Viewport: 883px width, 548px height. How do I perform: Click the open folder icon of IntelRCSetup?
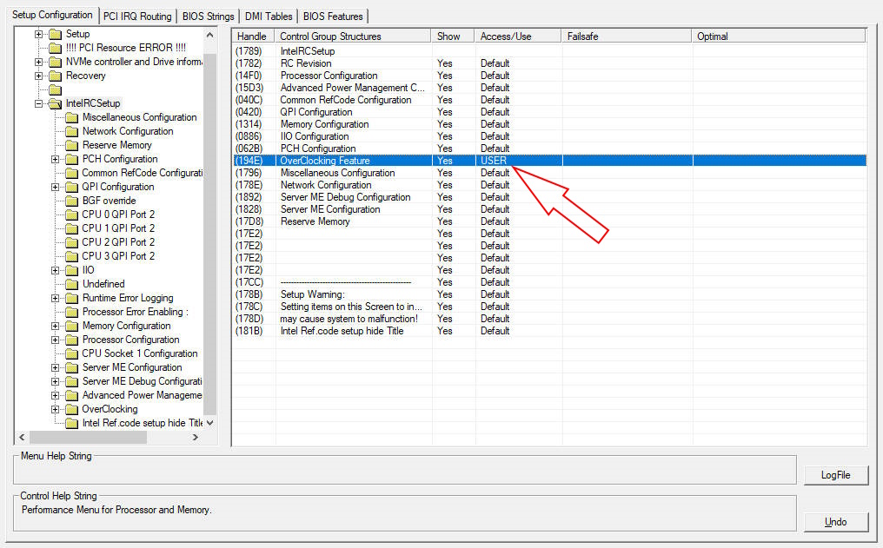pyautogui.click(x=55, y=103)
